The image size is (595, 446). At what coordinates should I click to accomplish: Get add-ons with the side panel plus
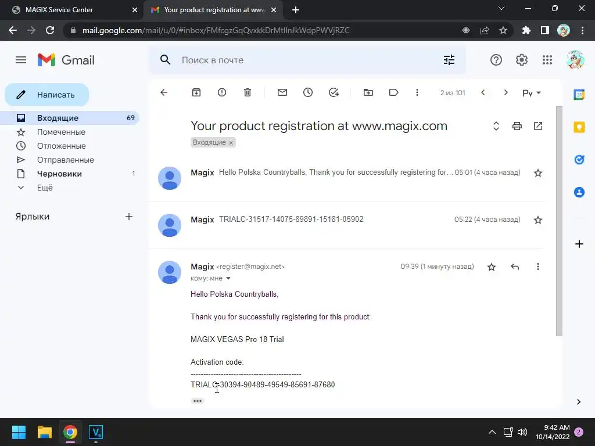tap(579, 244)
